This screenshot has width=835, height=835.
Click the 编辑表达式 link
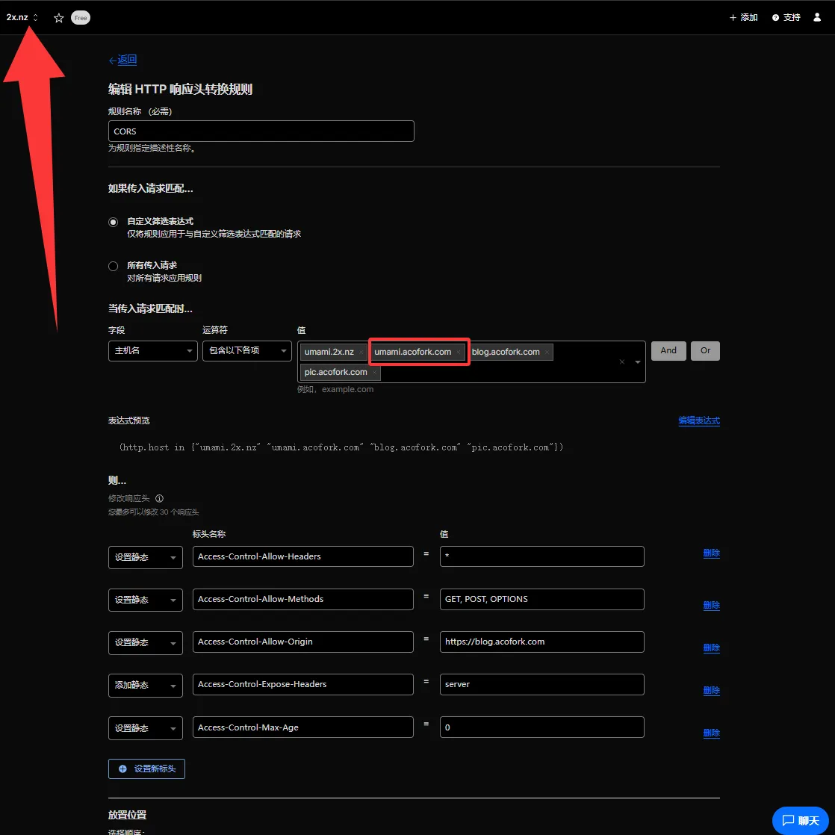(698, 420)
